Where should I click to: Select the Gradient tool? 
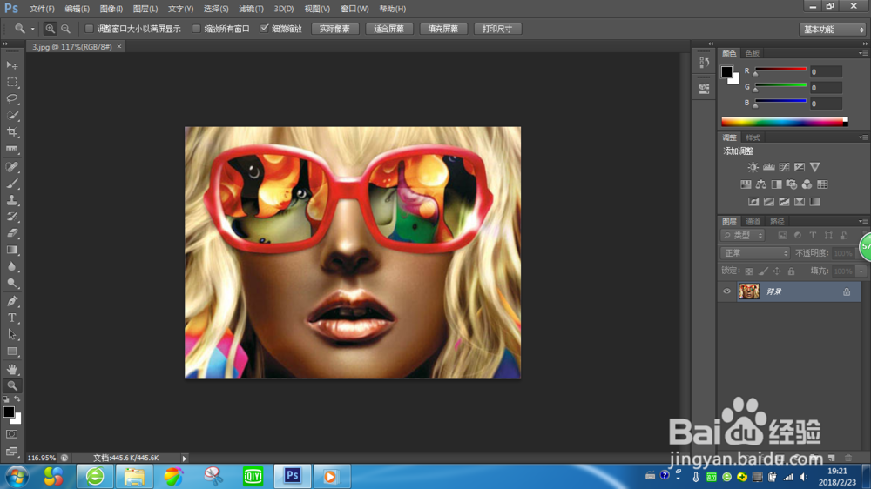pyautogui.click(x=11, y=250)
